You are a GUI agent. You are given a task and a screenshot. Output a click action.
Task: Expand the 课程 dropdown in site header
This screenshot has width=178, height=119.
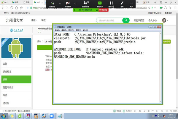coord(34,20)
